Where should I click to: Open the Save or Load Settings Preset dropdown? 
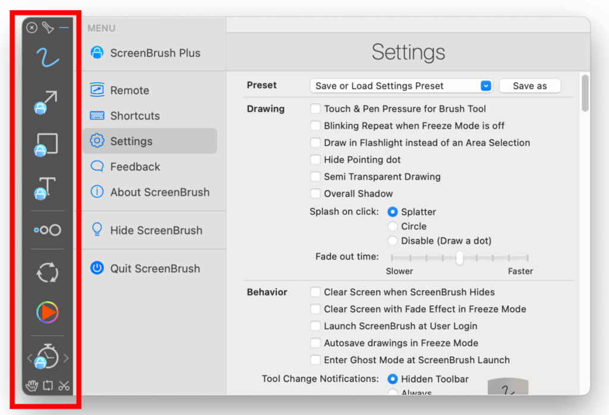tap(401, 86)
